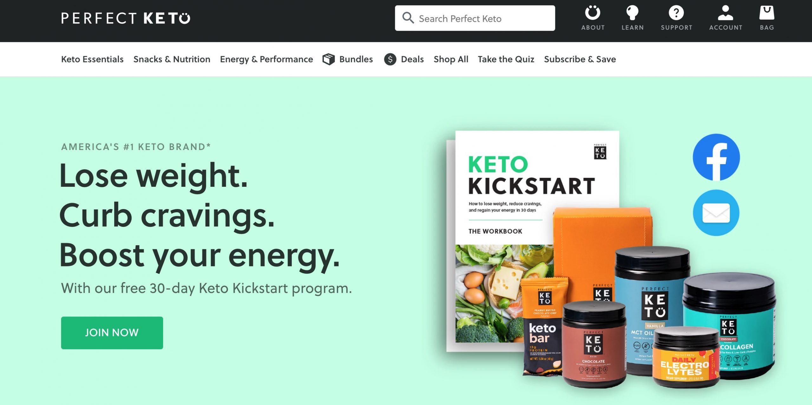The image size is (812, 405).
Task: Open the Learn lightbulb icon
Action: [632, 13]
